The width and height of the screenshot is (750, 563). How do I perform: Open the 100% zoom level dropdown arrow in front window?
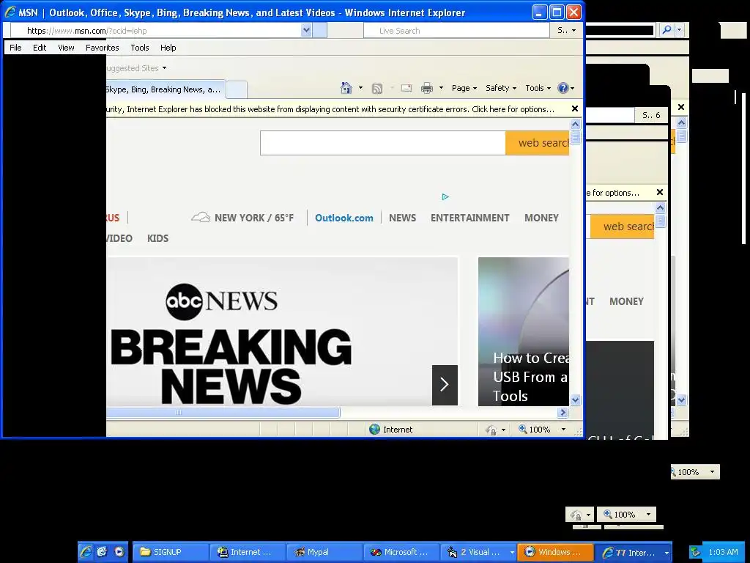click(x=563, y=430)
